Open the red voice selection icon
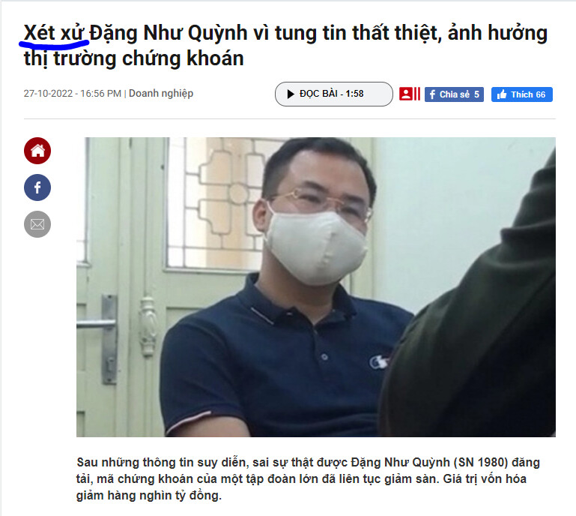 [x=405, y=94]
